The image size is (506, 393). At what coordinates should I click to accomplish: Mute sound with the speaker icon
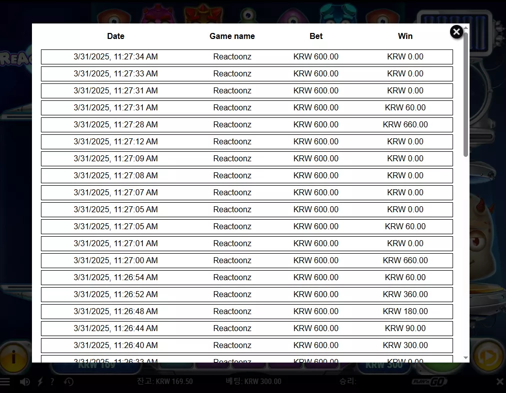click(x=24, y=382)
